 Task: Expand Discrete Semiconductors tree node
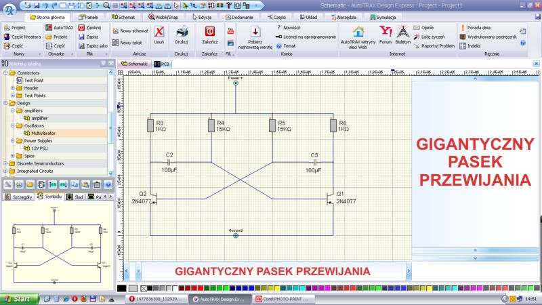[x=5, y=163]
